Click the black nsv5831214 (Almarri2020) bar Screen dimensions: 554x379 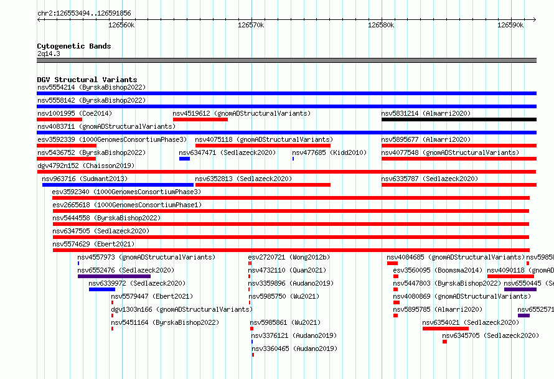pyautogui.click(x=459, y=119)
